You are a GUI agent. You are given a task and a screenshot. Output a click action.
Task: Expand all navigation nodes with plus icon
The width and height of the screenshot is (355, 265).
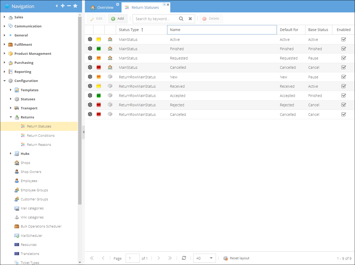tap(63, 6)
